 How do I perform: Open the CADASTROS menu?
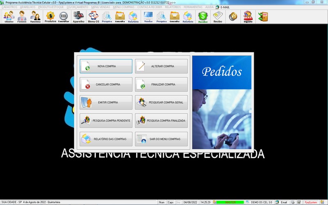[9, 7]
